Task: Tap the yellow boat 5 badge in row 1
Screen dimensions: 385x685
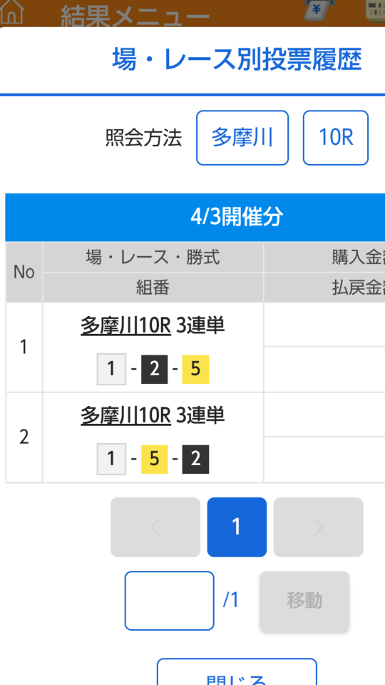Action: click(x=195, y=369)
